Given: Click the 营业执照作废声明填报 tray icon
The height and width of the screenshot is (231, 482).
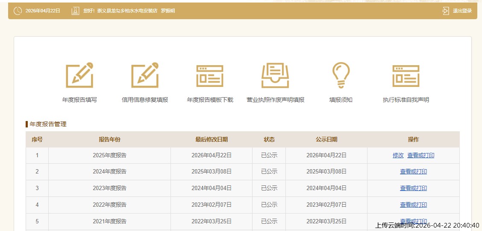Looking at the screenshot, I should (x=275, y=75).
